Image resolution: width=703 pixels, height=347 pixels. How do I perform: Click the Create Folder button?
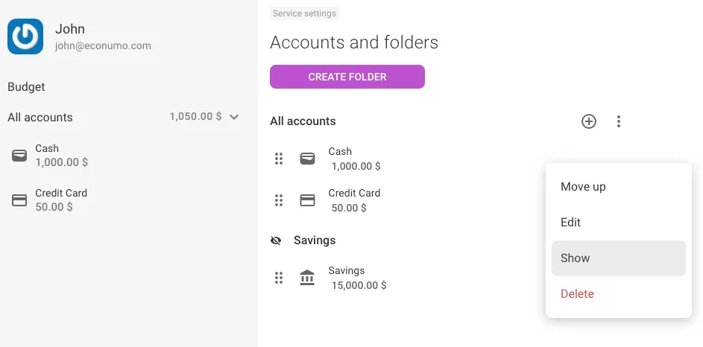pyautogui.click(x=347, y=77)
